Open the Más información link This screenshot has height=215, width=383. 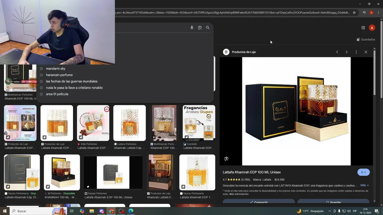(x=239, y=194)
